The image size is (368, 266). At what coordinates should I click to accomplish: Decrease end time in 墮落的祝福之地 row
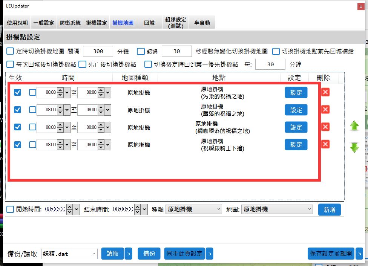coord(101,112)
